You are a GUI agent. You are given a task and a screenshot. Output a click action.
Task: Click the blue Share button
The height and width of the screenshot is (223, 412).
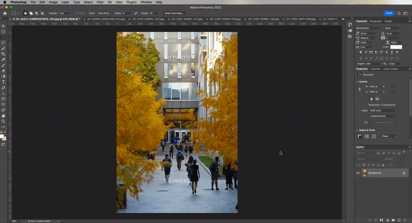click(x=390, y=13)
